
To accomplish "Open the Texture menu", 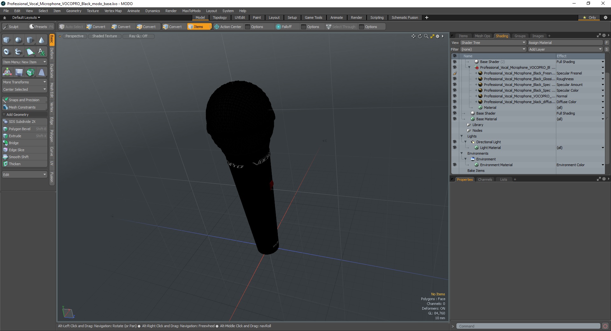I will (93, 11).
